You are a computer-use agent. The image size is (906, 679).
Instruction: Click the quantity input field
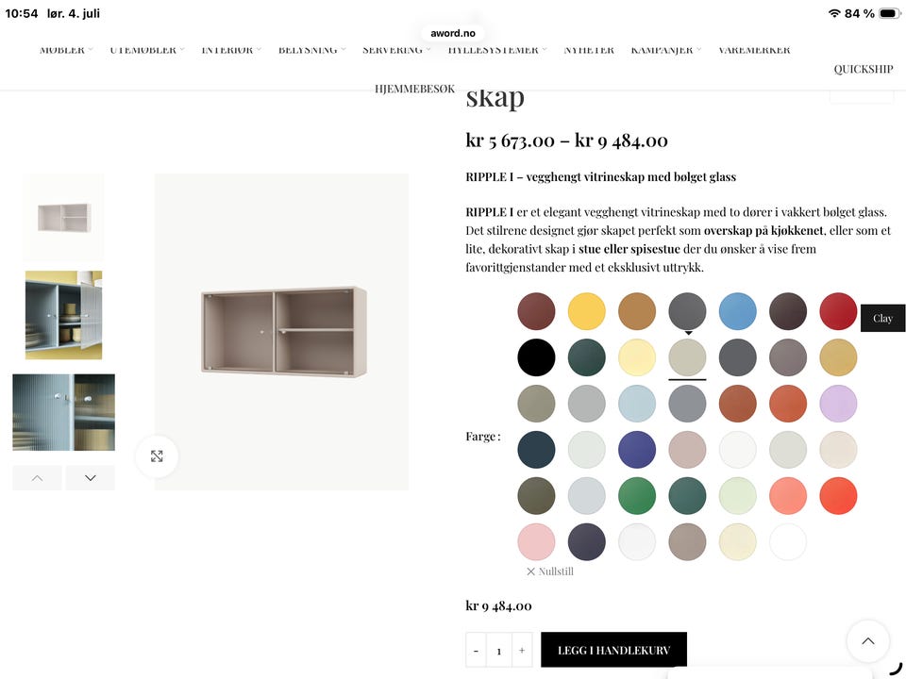tap(498, 650)
